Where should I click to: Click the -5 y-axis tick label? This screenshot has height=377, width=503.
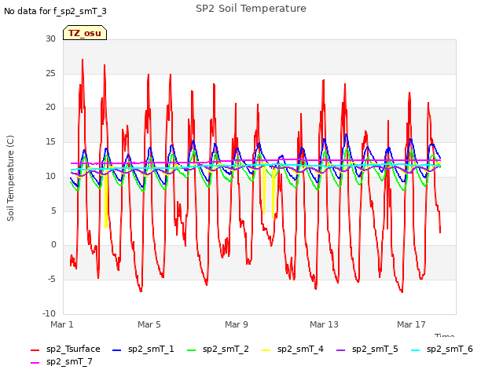coord(52,280)
